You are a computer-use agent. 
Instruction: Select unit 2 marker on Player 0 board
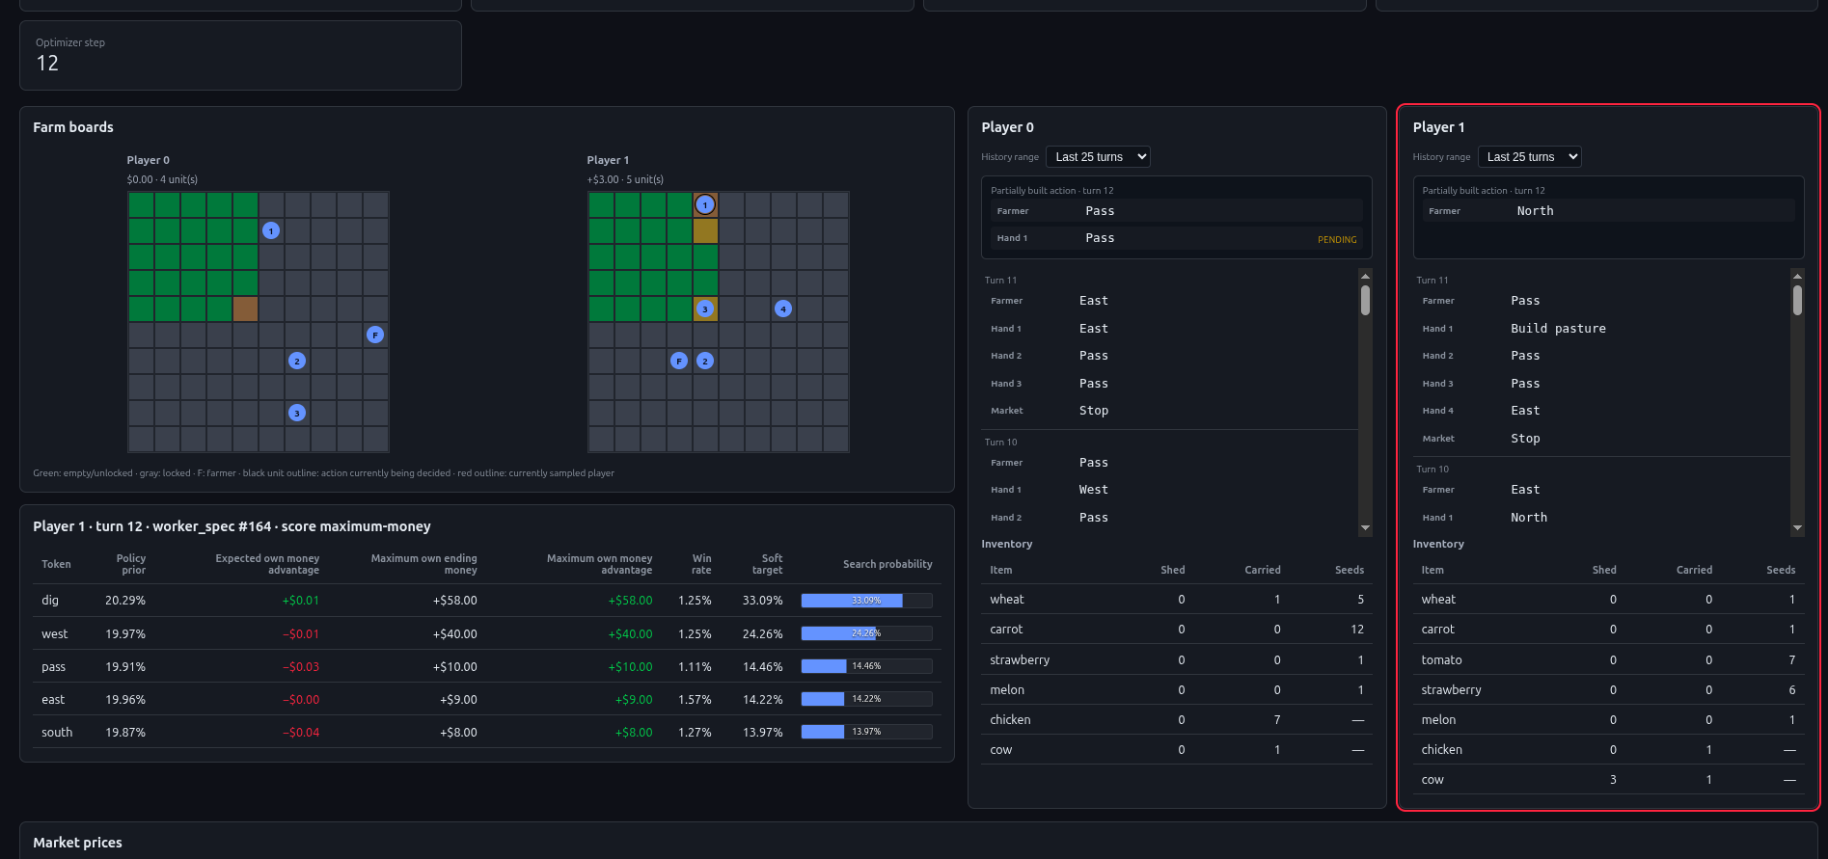[x=297, y=361]
